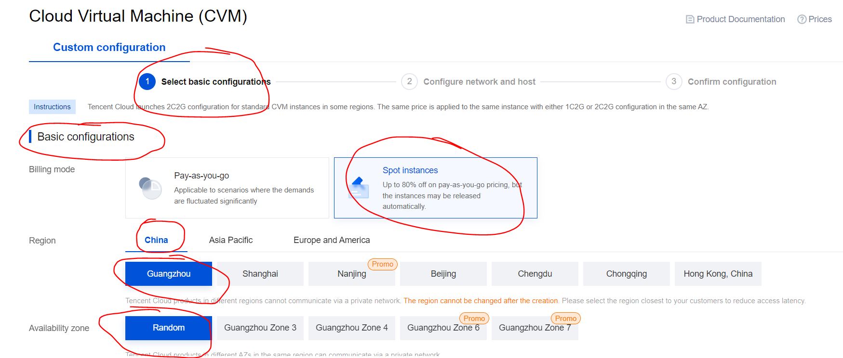Select Pay-as-you-go billing mode
This screenshot has width=843, height=358.
click(227, 188)
